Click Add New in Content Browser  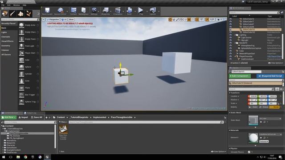tap(9, 117)
